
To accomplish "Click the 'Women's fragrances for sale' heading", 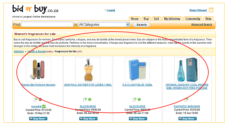I will pyautogui.click(x=35, y=34).
